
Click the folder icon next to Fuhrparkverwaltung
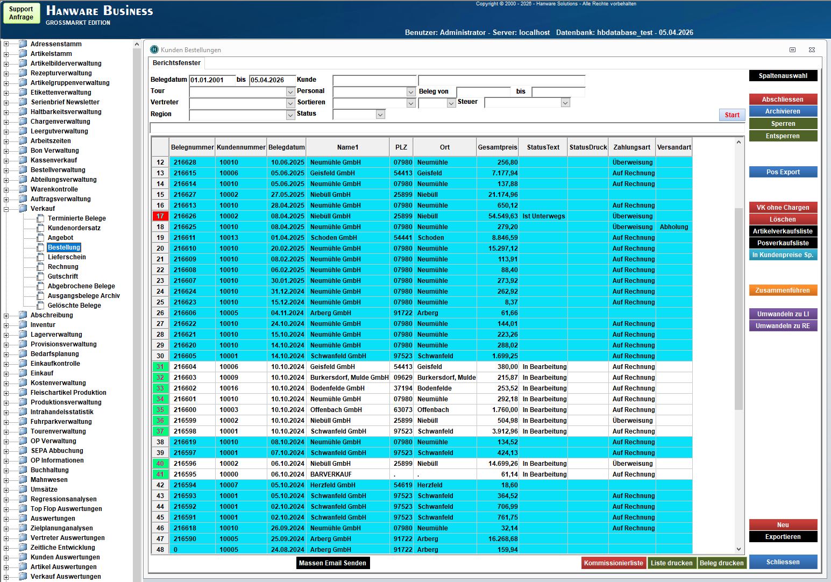23,422
